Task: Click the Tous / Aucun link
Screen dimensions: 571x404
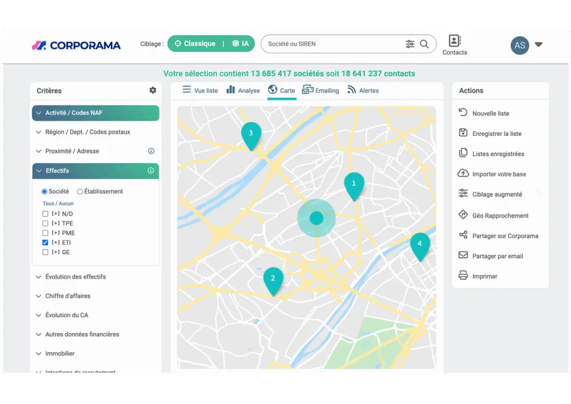Action: [58, 203]
